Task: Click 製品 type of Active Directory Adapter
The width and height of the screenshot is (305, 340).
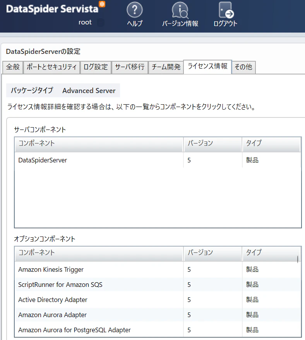Action: [252, 300]
